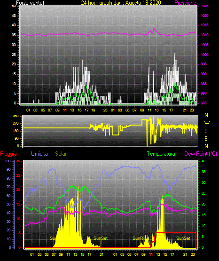Click the Umidita legend label

coord(39,154)
